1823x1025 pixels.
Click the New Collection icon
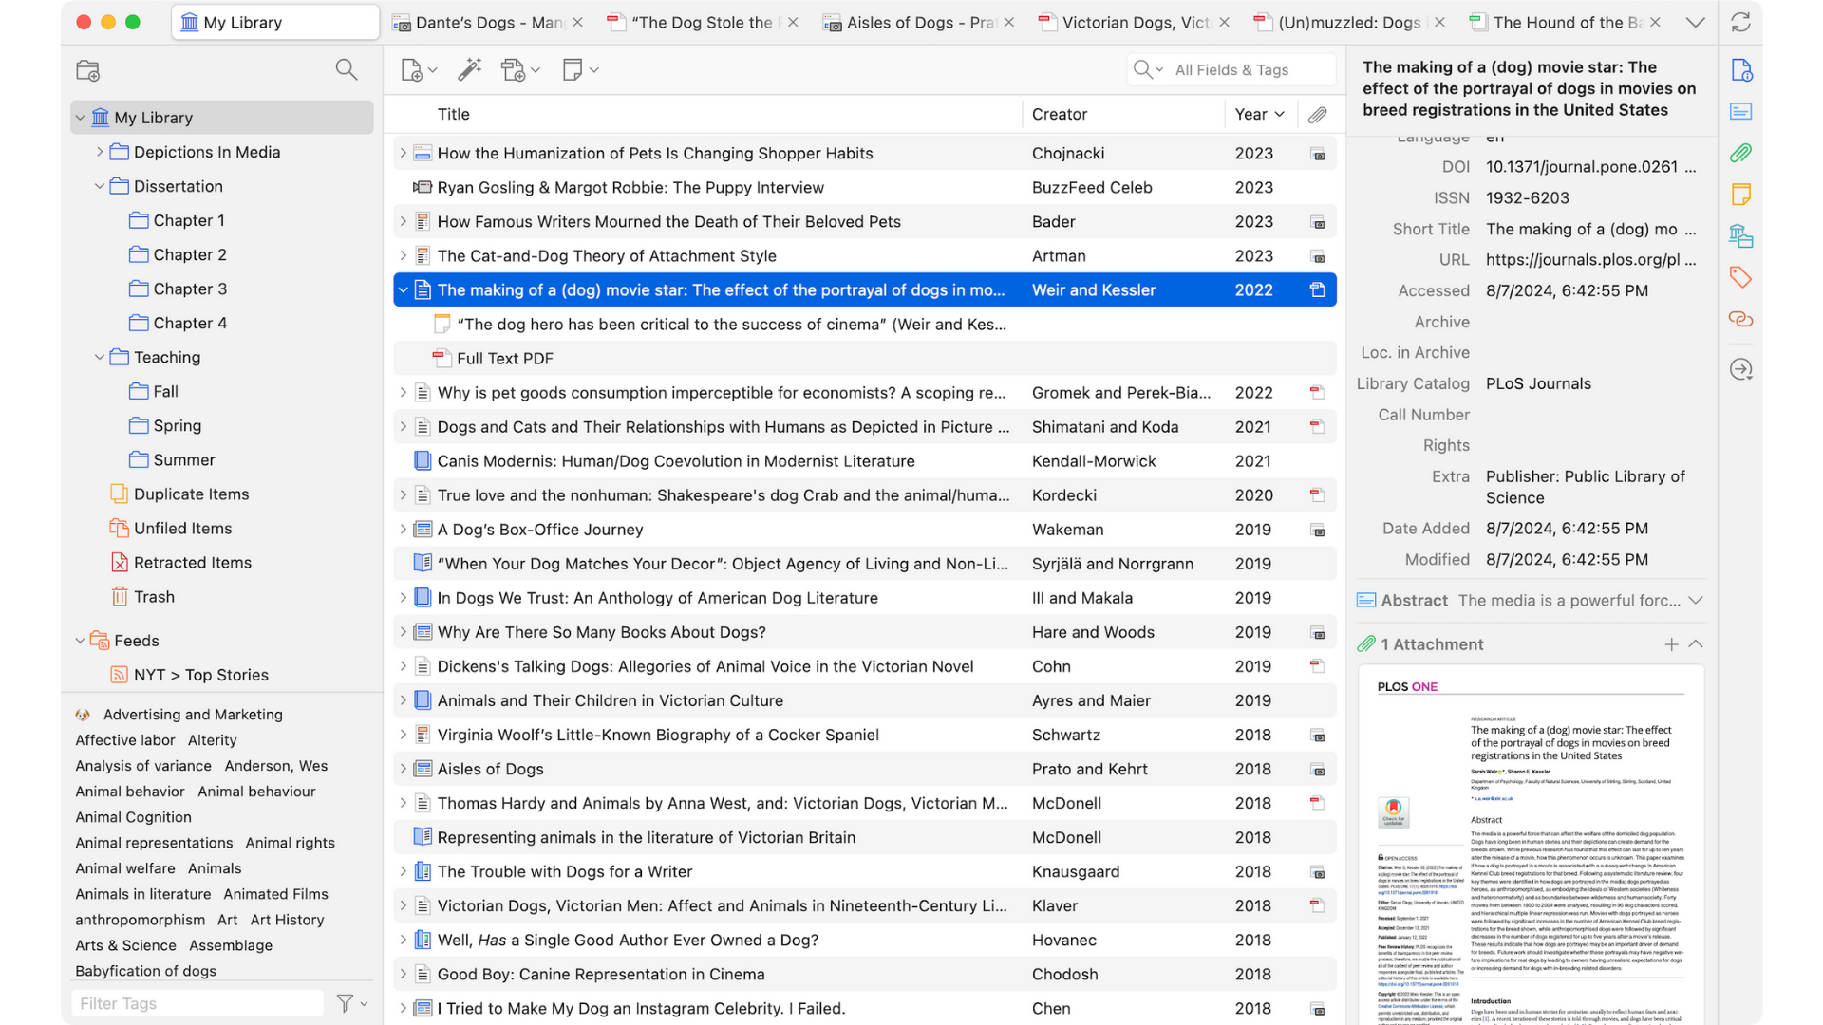88,70
